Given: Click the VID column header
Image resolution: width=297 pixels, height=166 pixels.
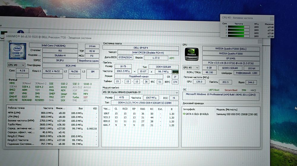Looking at the screenshot, I should (x=95, y=108).
